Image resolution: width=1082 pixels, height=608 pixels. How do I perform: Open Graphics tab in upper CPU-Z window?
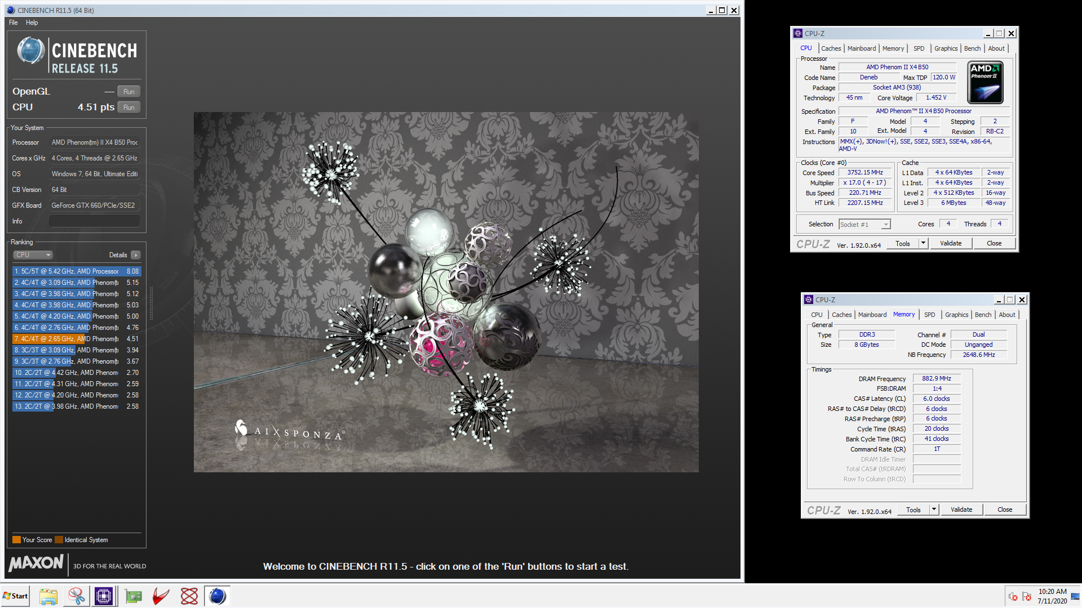pyautogui.click(x=946, y=48)
